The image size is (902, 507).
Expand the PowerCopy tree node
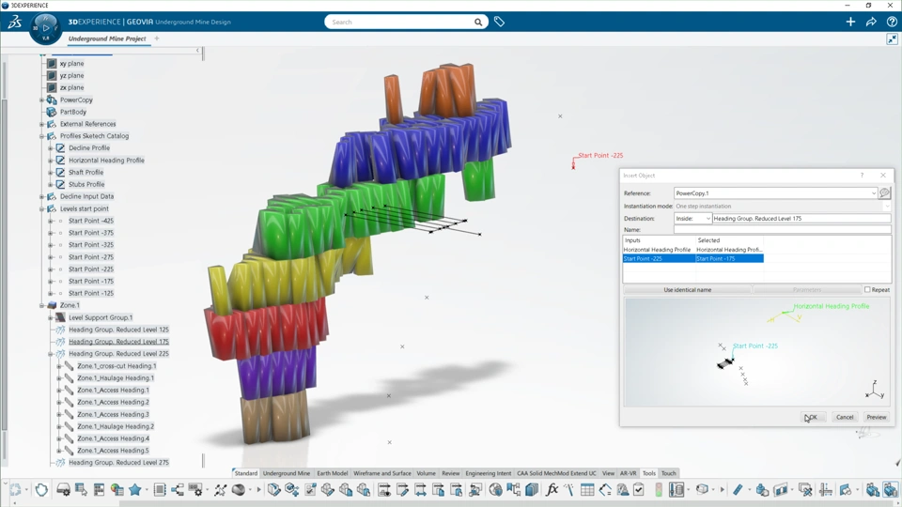[x=42, y=100]
